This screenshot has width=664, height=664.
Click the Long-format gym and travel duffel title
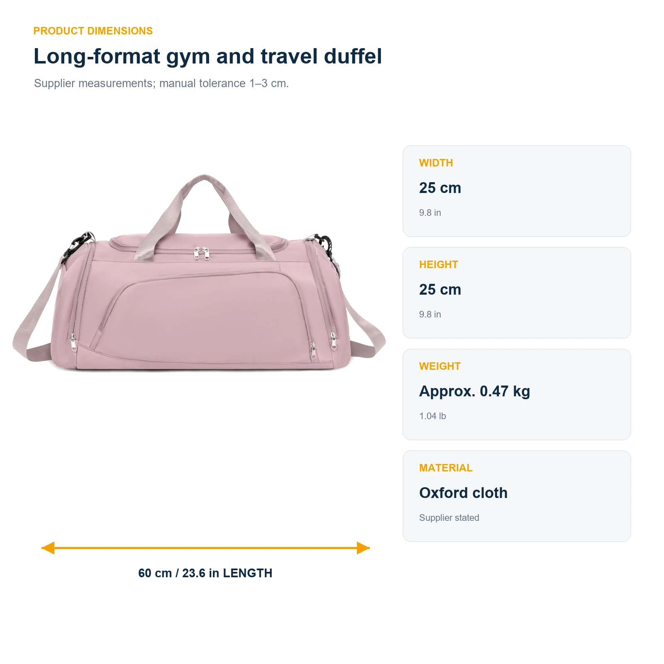207,56
